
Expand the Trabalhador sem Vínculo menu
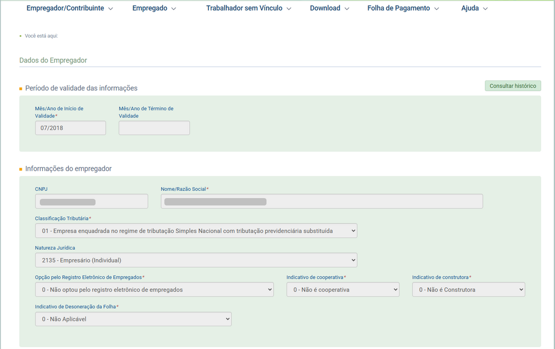pos(248,9)
